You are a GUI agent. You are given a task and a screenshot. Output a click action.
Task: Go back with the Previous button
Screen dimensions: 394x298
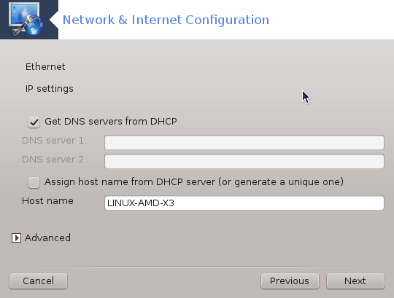click(290, 281)
